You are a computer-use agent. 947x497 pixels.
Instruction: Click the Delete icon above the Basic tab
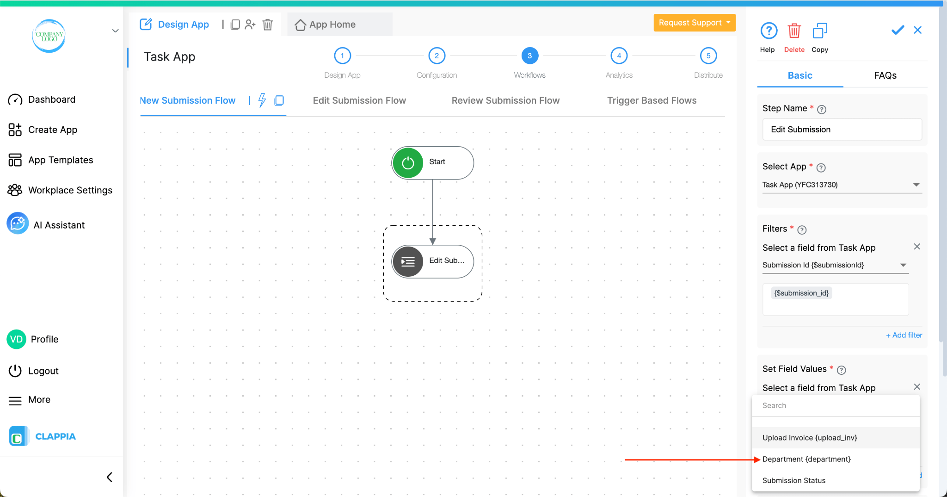click(794, 30)
